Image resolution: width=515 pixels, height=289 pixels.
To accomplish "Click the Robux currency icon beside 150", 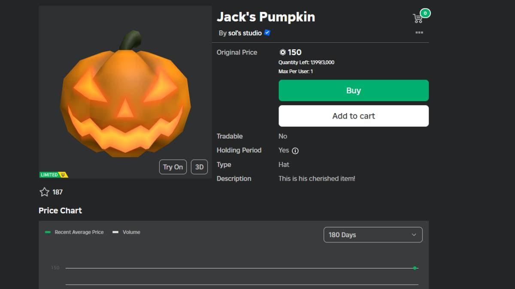I will (x=282, y=52).
